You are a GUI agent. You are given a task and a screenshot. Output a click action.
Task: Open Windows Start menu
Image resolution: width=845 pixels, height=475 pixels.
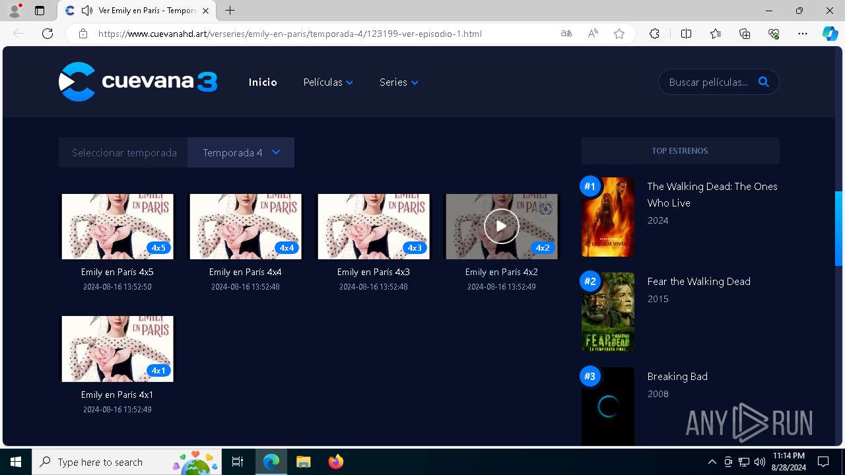coord(16,462)
